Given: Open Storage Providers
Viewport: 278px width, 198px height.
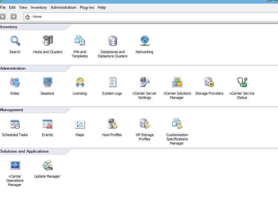Looking at the screenshot, I should 209,82.
